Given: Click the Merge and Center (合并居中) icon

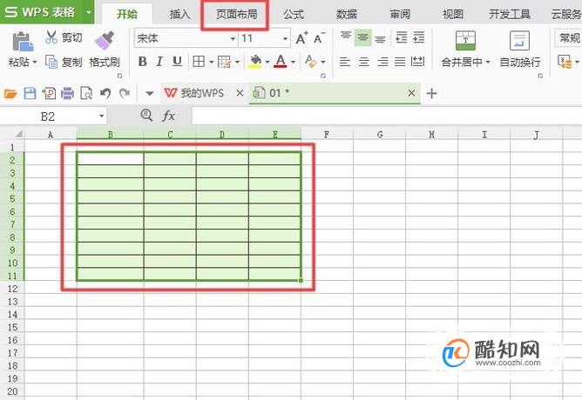Looking at the screenshot, I should pyautogui.click(x=465, y=41).
